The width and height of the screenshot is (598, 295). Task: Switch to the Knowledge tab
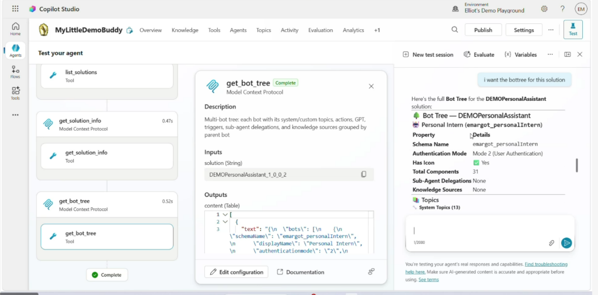(x=185, y=30)
